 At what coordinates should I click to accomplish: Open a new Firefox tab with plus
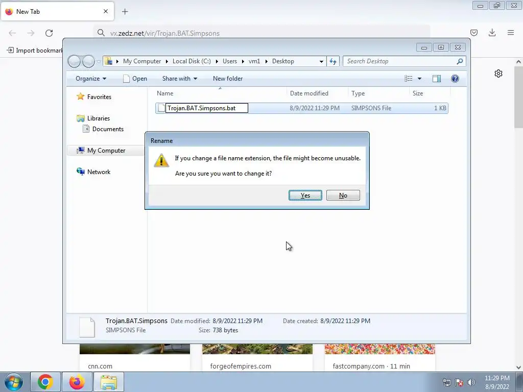(x=125, y=12)
